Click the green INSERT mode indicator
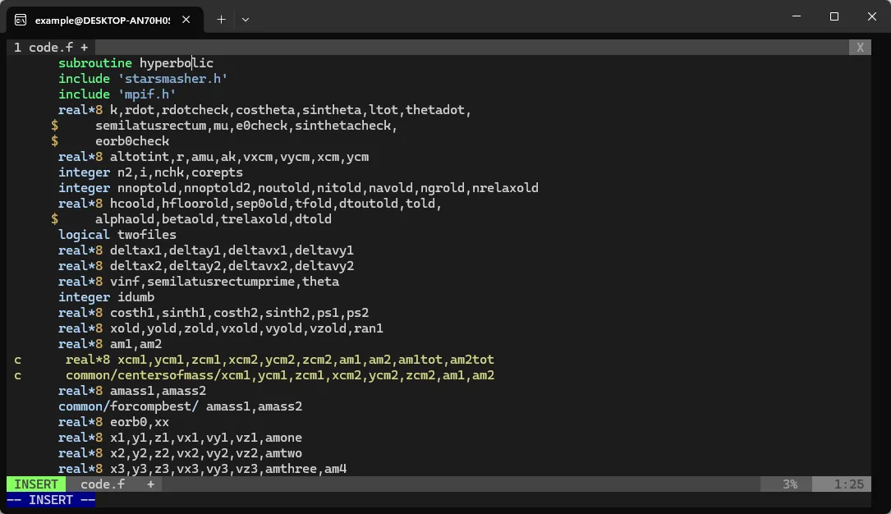Image resolution: width=891 pixels, height=514 pixels. point(34,484)
